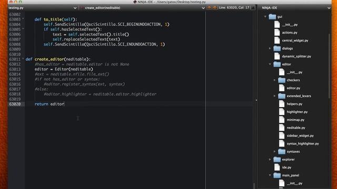This screenshot has width=337, height=189.
Task: Expand the dialogs folder arrow
Action: coord(270,48)
